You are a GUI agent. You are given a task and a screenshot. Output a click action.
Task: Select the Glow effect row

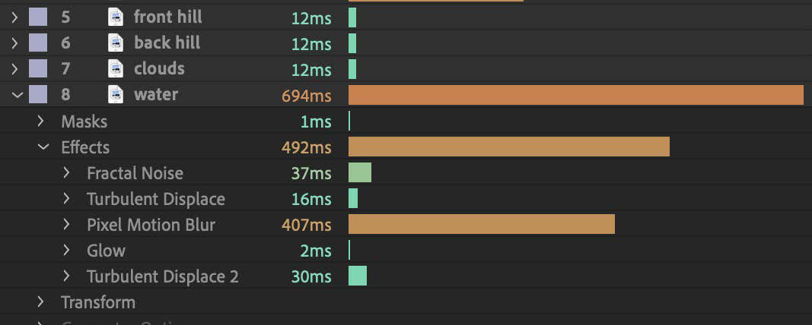click(x=106, y=251)
